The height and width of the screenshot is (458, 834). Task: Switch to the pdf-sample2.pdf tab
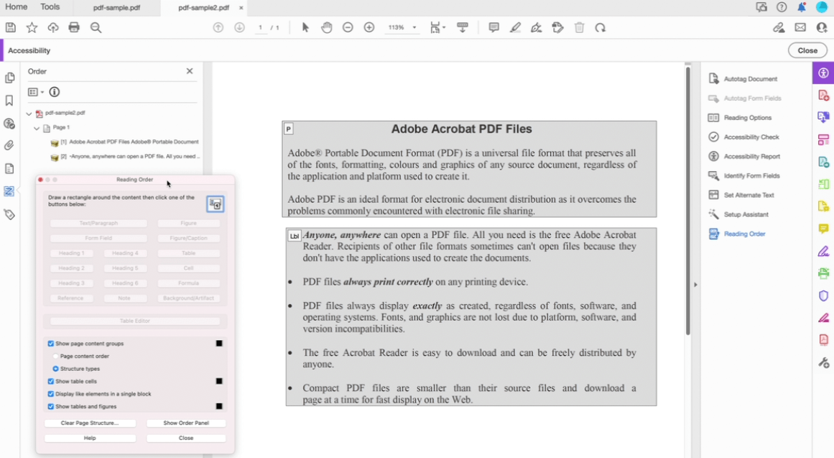(204, 8)
